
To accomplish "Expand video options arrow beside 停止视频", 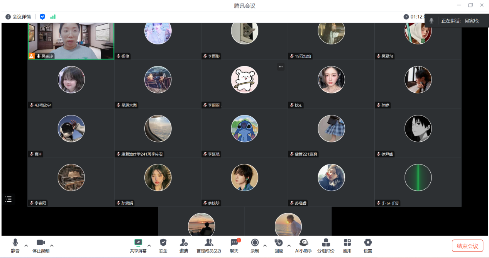I will click(52, 246).
